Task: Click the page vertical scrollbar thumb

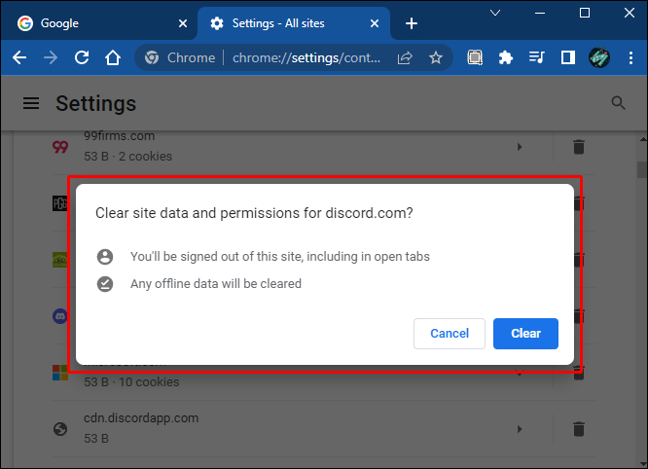Action: 642,169
